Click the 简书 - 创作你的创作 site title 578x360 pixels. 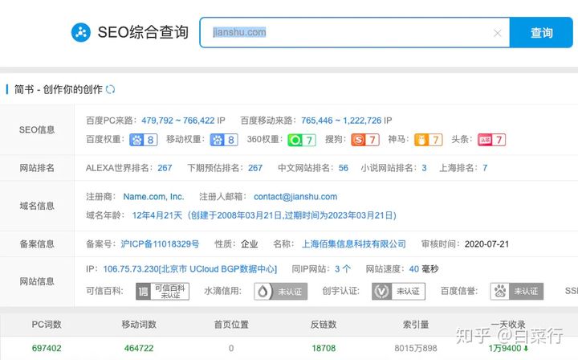click(x=59, y=89)
